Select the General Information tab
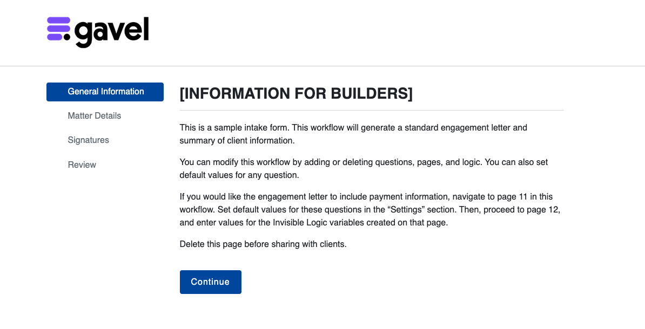The image size is (645, 329). (x=105, y=92)
